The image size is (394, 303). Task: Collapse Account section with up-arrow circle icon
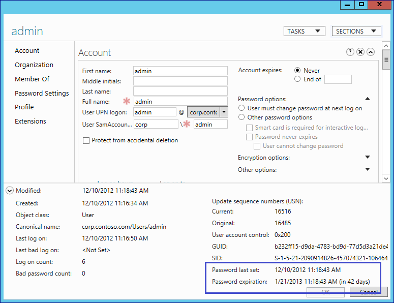point(371,52)
